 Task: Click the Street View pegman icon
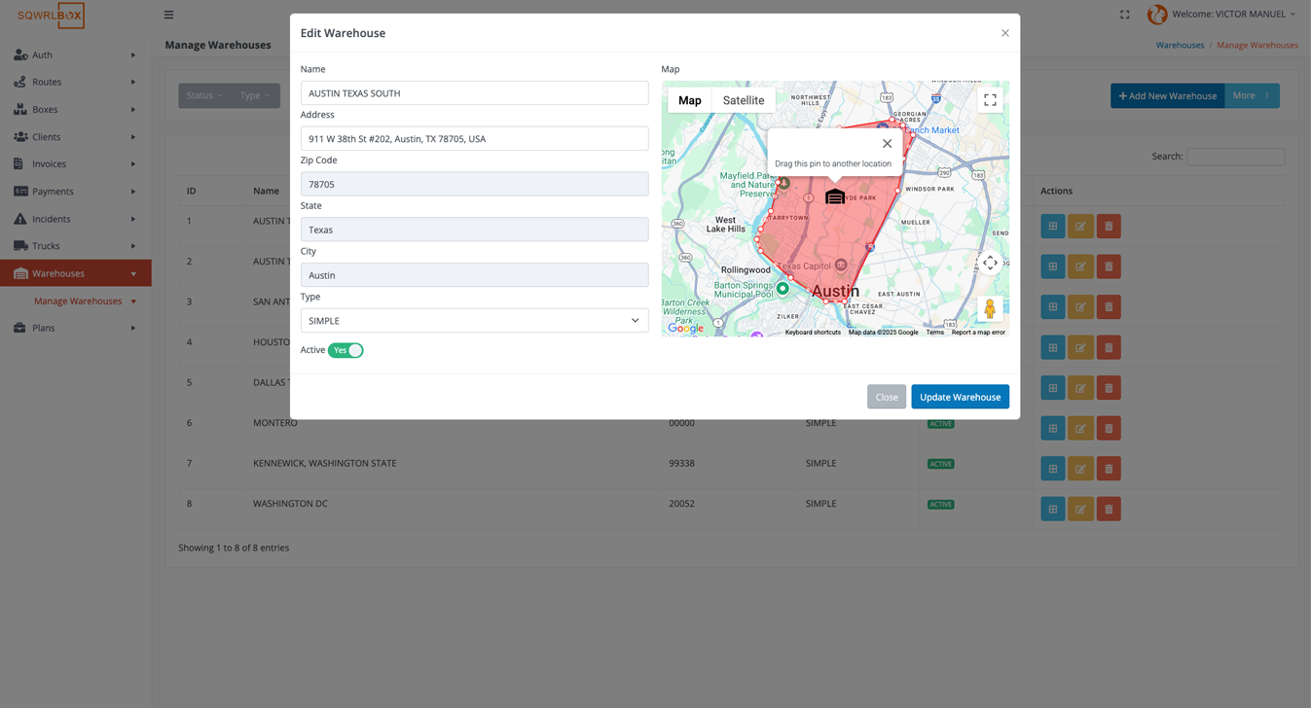[990, 308]
